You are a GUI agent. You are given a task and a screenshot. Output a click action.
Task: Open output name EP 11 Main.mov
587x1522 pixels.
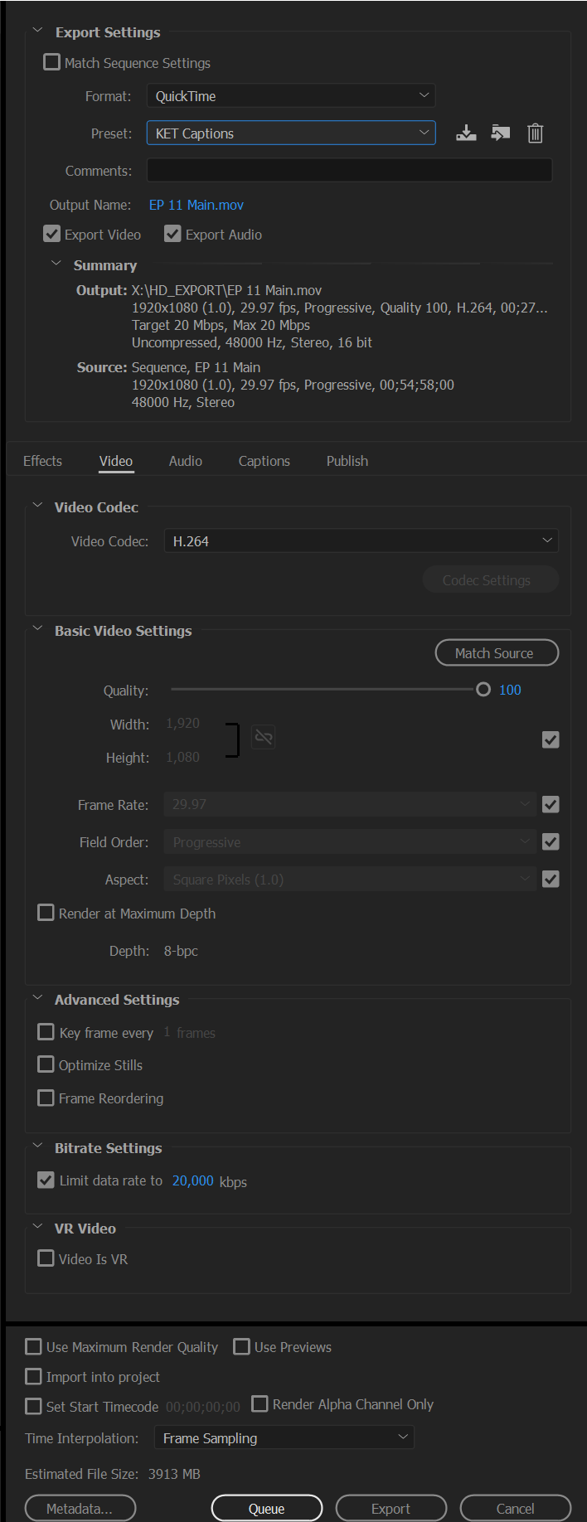(x=196, y=204)
